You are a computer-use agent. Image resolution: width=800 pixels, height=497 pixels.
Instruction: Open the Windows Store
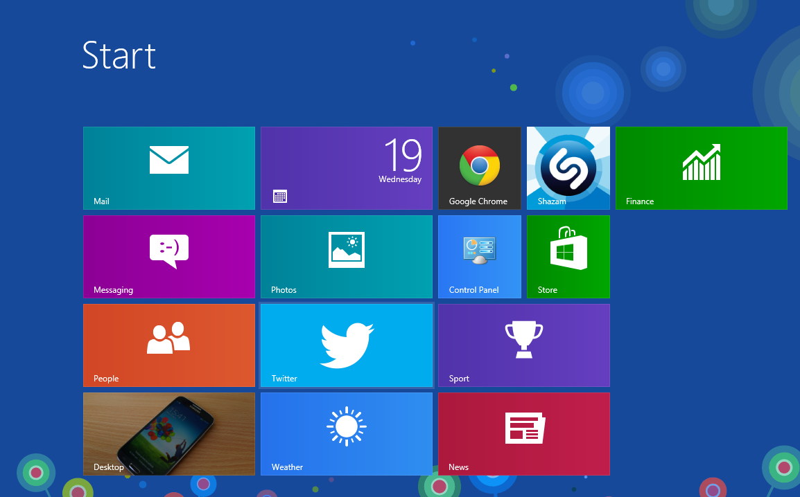pos(568,257)
